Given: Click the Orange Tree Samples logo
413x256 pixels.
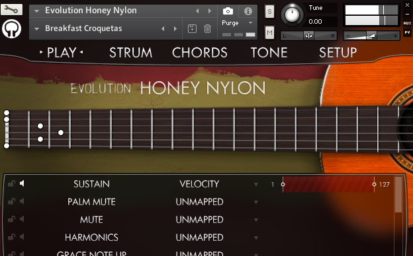Looking at the screenshot, I should [12, 28].
